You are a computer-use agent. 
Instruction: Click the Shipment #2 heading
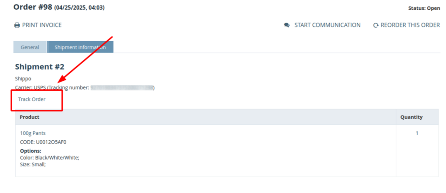pyautogui.click(x=40, y=67)
